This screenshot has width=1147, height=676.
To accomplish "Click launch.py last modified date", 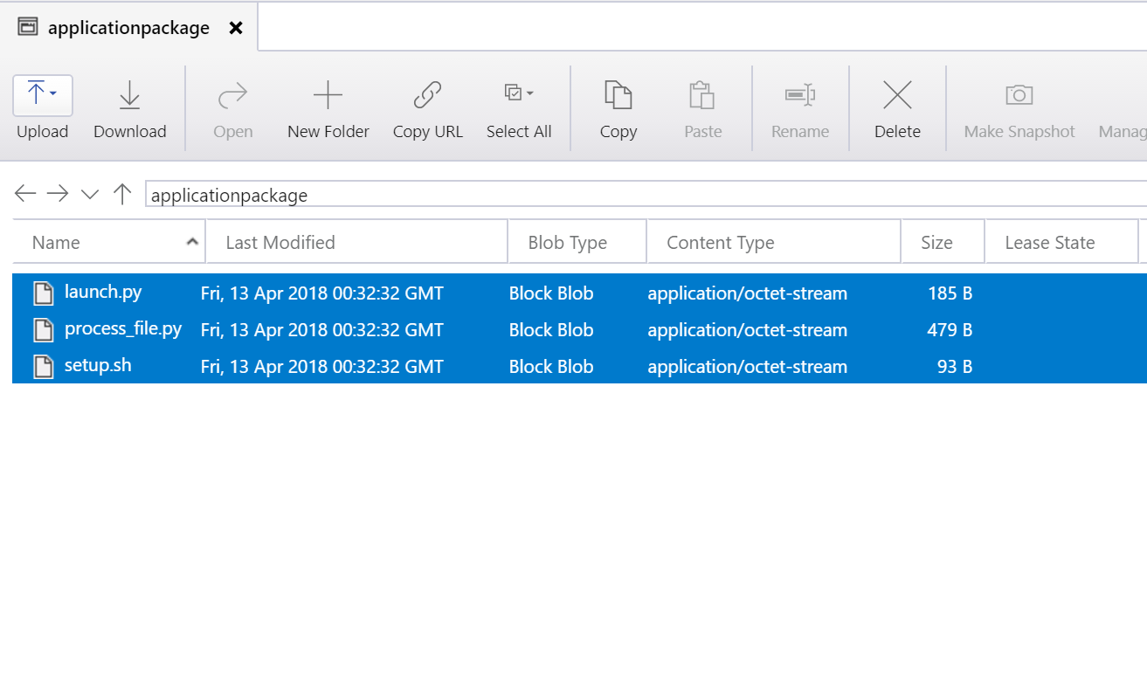I will [322, 293].
